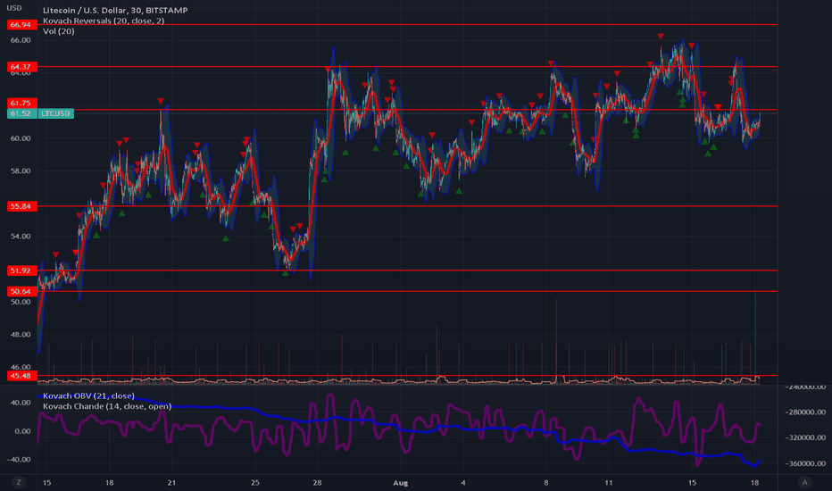
Task: Click the 45.48 horizontal line price label
Action: click(x=21, y=376)
